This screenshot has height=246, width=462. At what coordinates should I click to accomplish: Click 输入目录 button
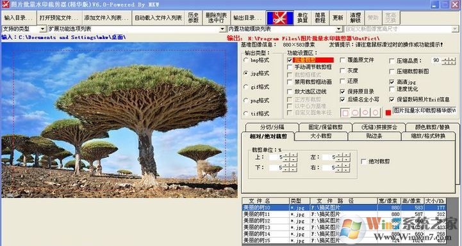[x=19, y=18]
